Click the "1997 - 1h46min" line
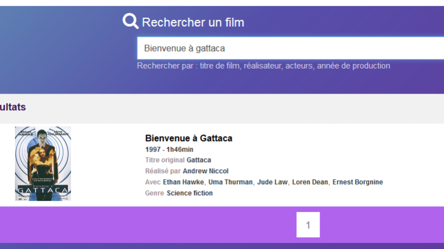The height and width of the screenshot is (249, 444). tap(169, 149)
